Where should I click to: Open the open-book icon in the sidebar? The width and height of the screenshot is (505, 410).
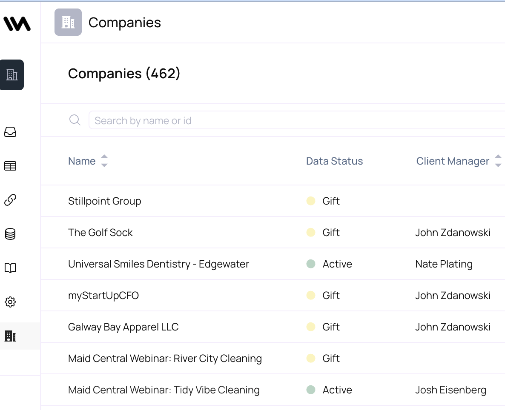(x=10, y=268)
